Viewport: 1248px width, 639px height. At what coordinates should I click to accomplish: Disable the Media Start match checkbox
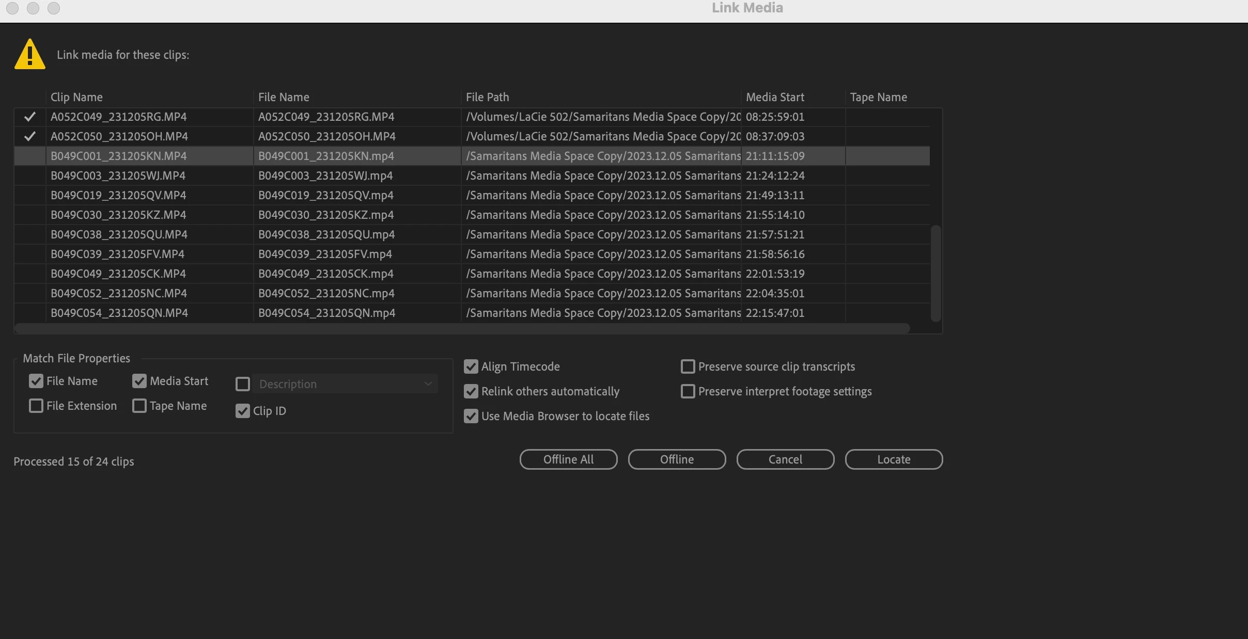tap(139, 381)
